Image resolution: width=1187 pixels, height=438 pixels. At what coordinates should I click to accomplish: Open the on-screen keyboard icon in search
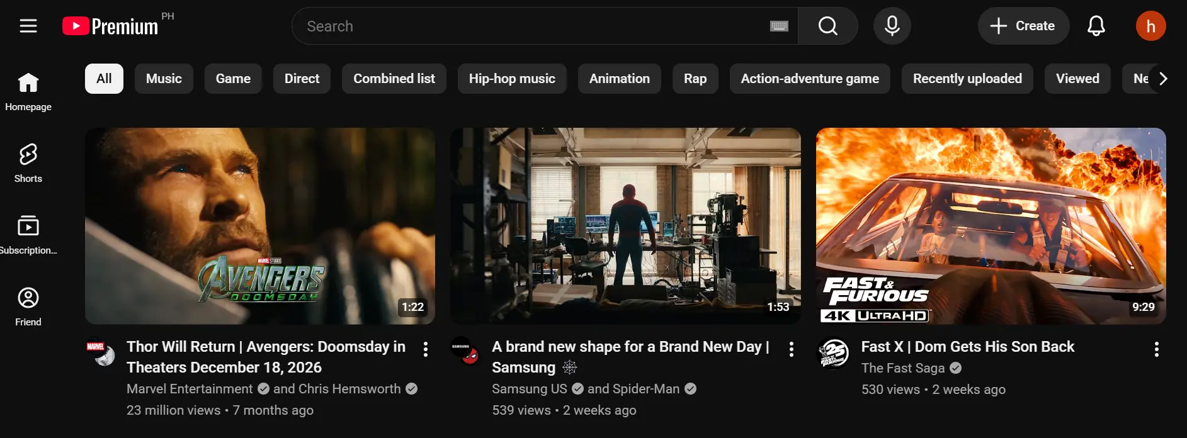point(779,26)
